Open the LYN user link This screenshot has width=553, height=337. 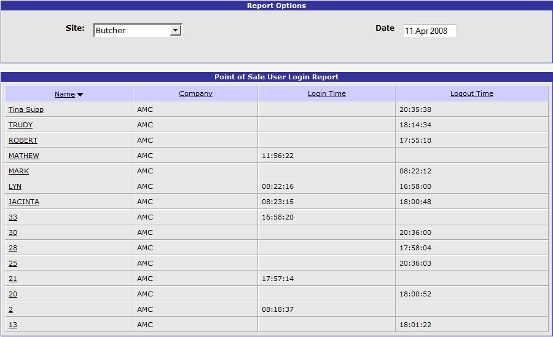[x=15, y=186]
